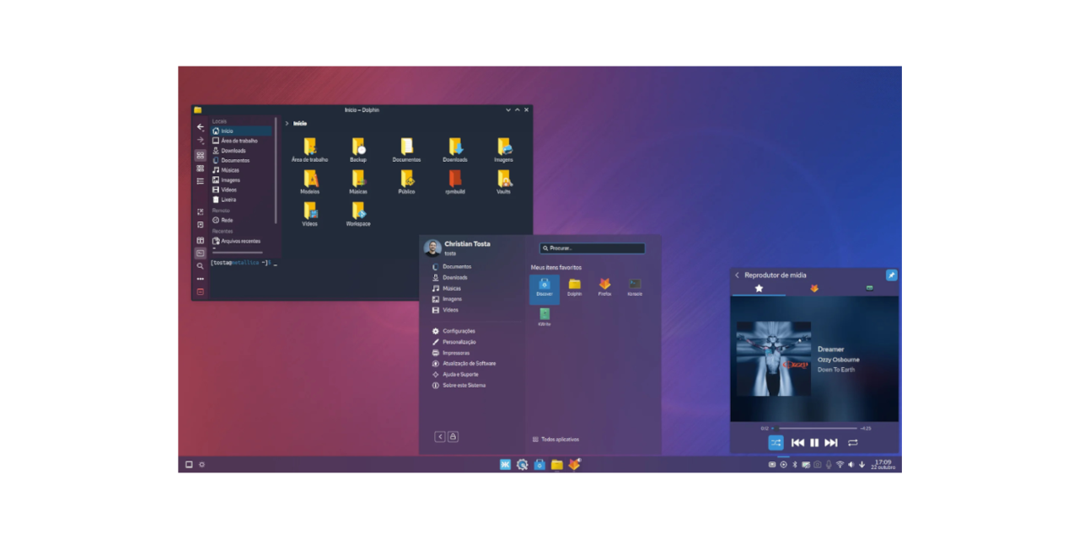Viewport: 1079px width, 539px height.
Task: Open the Público folder in Dolphin
Action: tap(406, 182)
